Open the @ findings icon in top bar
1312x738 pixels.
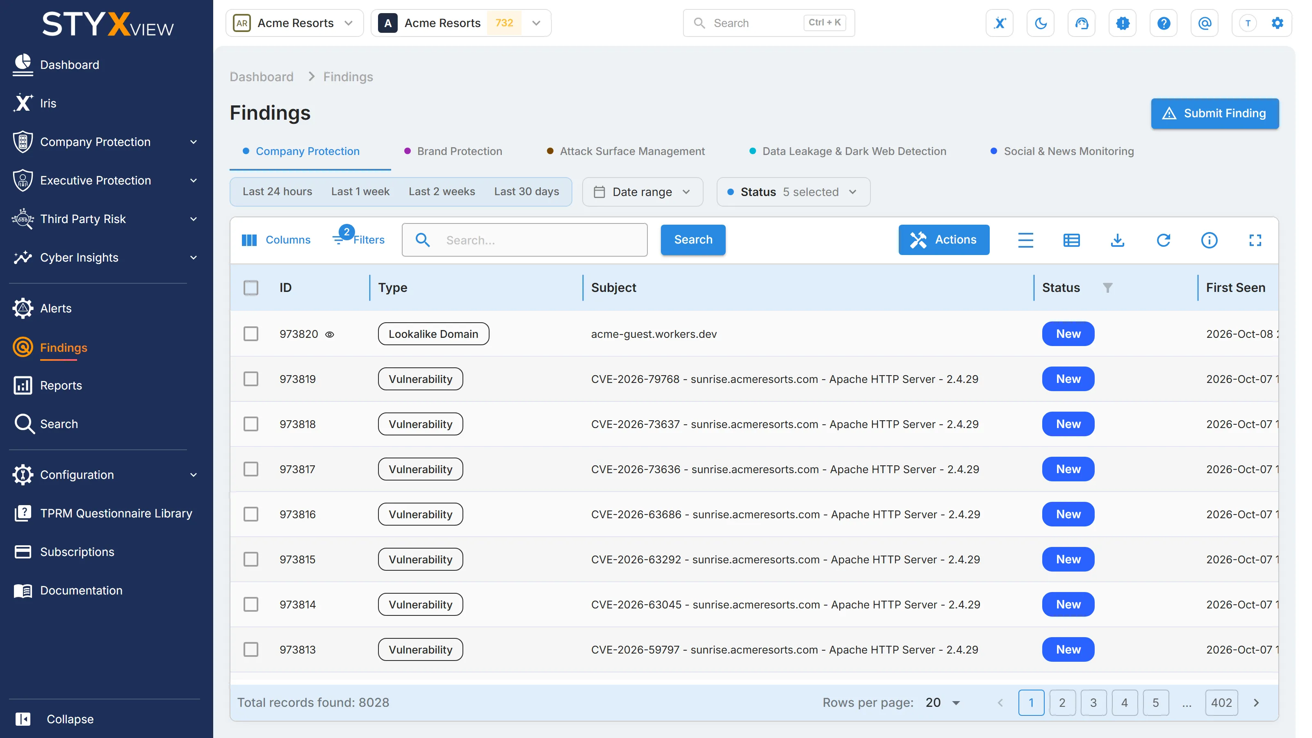pyautogui.click(x=1205, y=23)
